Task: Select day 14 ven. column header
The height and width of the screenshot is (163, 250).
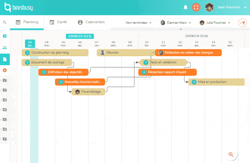Action: tap(213, 44)
